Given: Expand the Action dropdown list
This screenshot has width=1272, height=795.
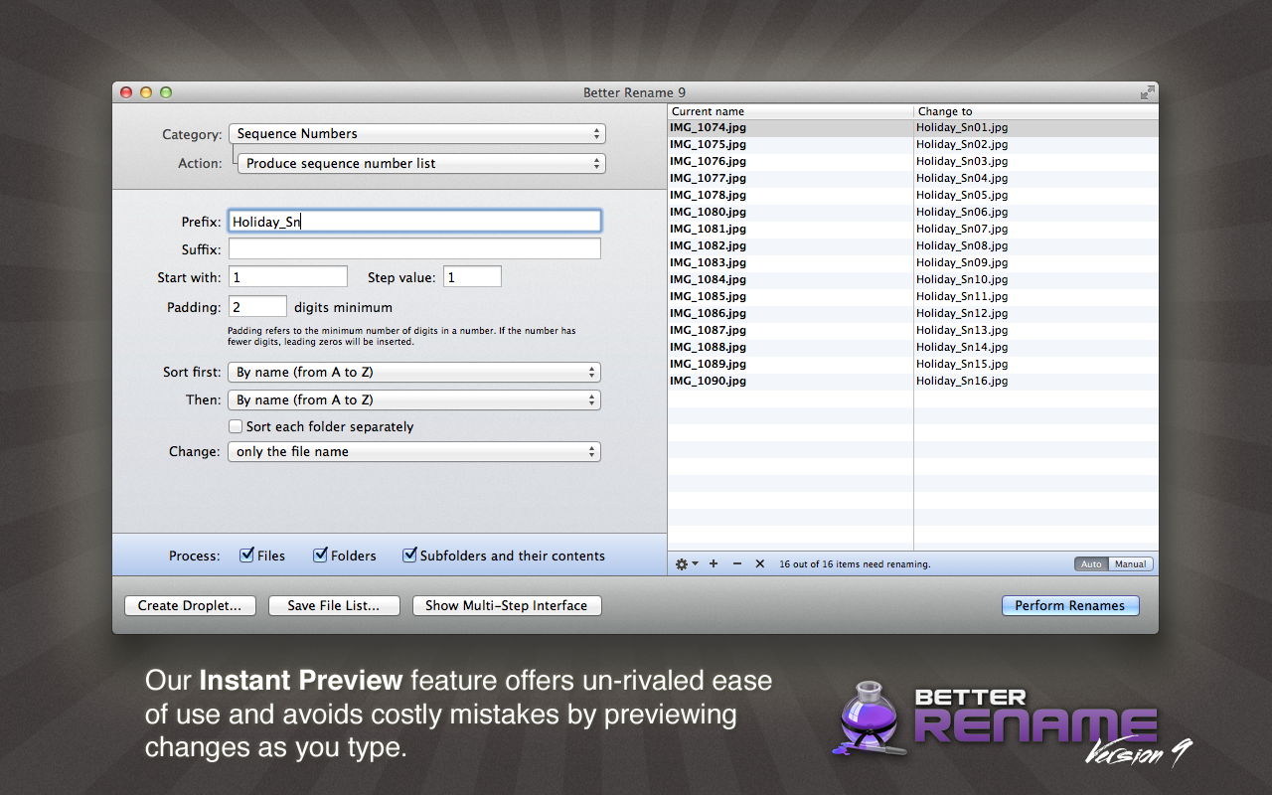Looking at the screenshot, I should click(x=421, y=163).
